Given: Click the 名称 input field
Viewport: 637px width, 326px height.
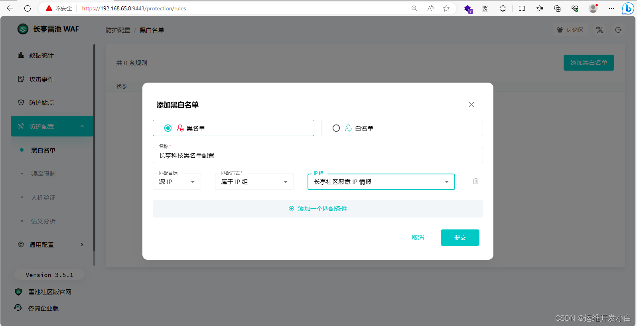Looking at the screenshot, I should 318,155.
